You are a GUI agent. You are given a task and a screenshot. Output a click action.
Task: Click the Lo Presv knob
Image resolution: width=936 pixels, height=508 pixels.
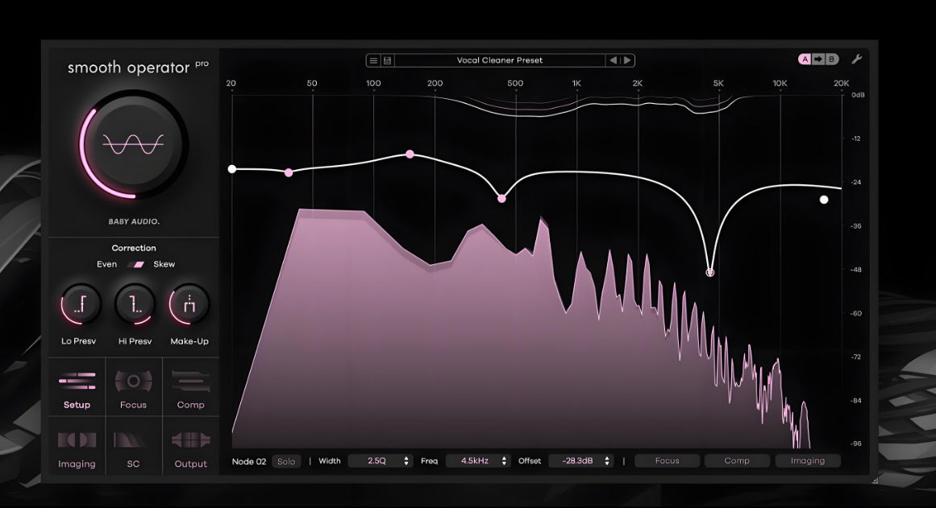click(x=80, y=304)
